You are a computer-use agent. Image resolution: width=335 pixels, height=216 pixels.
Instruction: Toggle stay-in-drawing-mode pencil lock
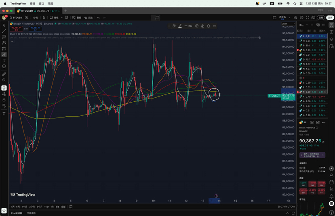[4, 94]
